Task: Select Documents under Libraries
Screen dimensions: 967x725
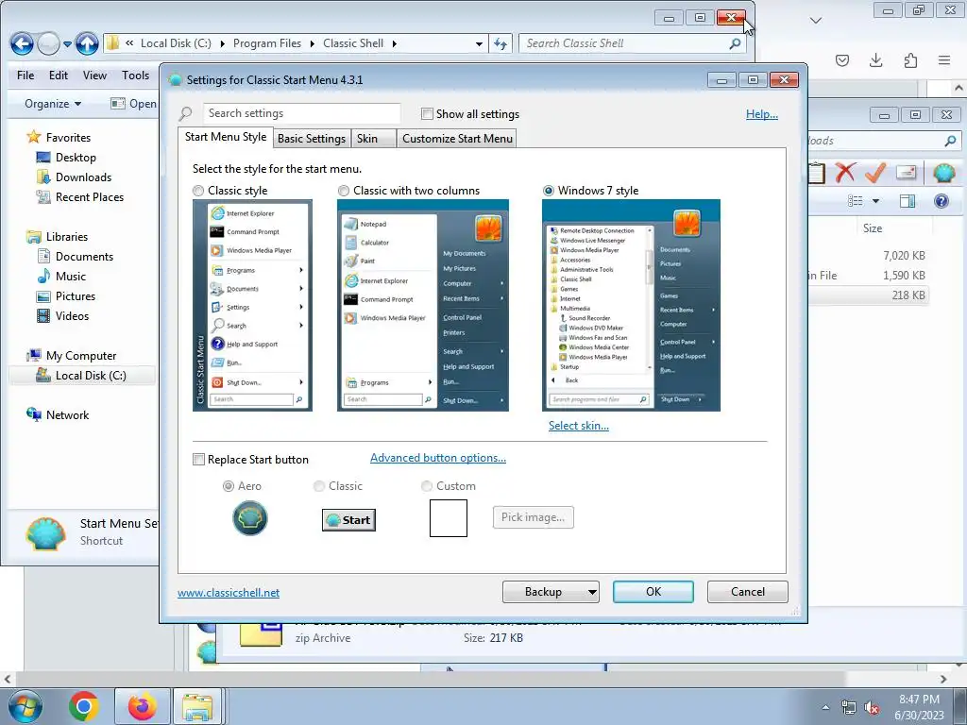Action: [x=84, y=257]
